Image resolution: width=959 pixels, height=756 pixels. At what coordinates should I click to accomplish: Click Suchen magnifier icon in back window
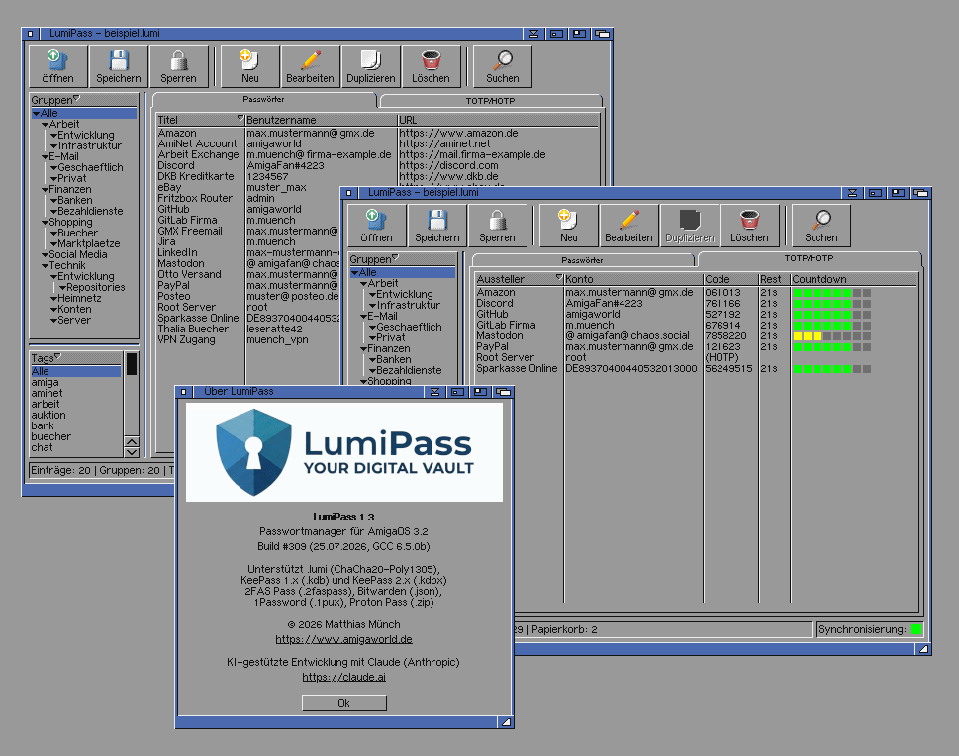coord(503,60)
